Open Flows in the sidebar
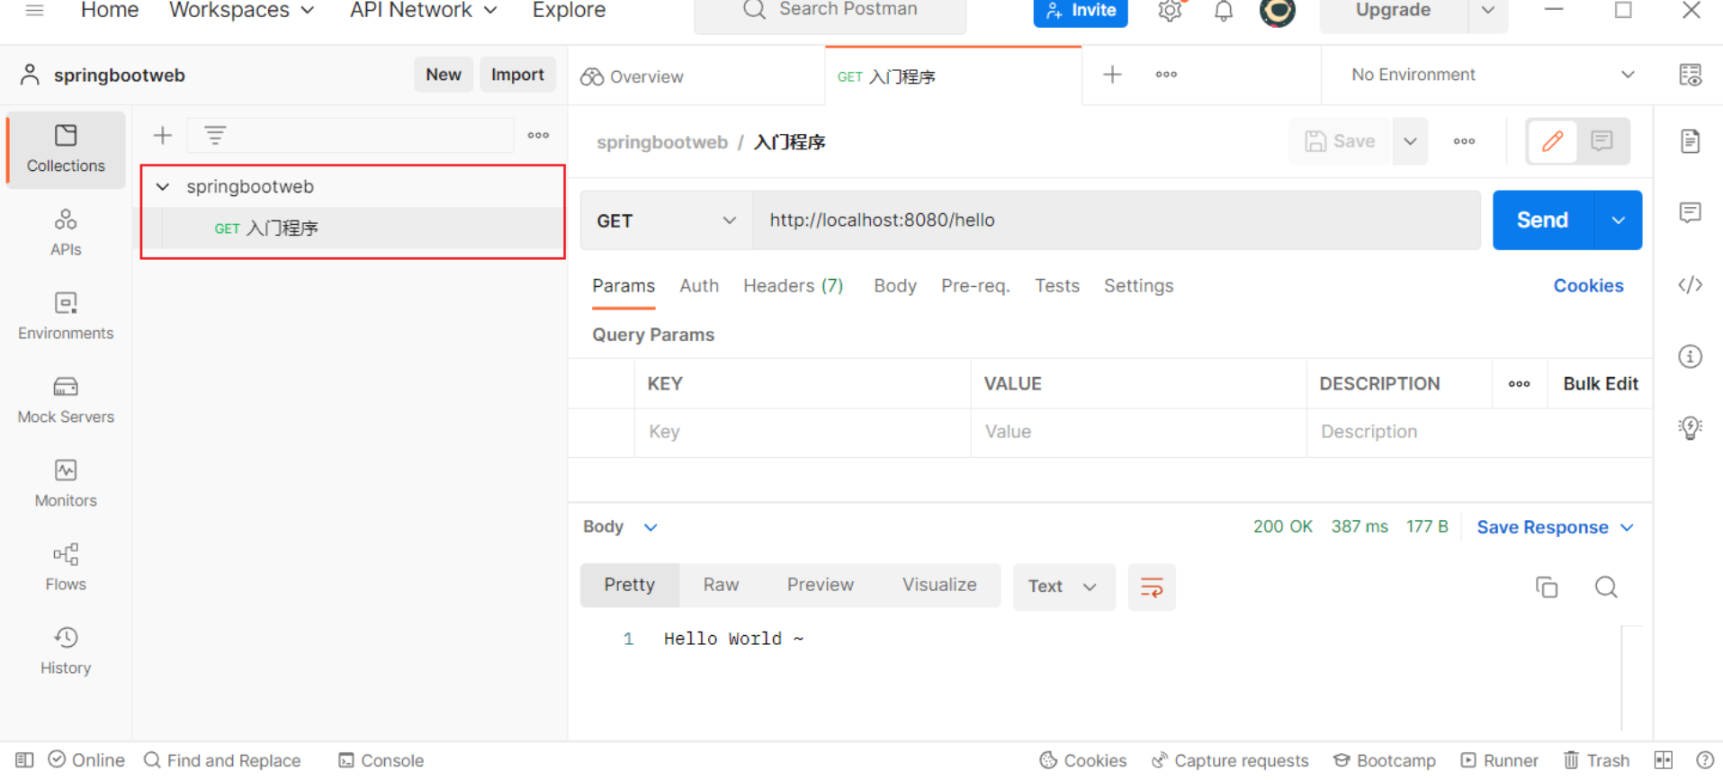 point(66,567)
